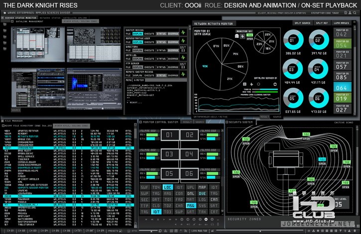This screenshot has width=361, height=234.
Task: Toggle DISPLAY in Administrative User row
Action: [137, 42]
